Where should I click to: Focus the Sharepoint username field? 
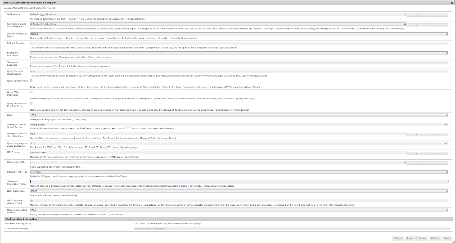[x=239, y=53]
